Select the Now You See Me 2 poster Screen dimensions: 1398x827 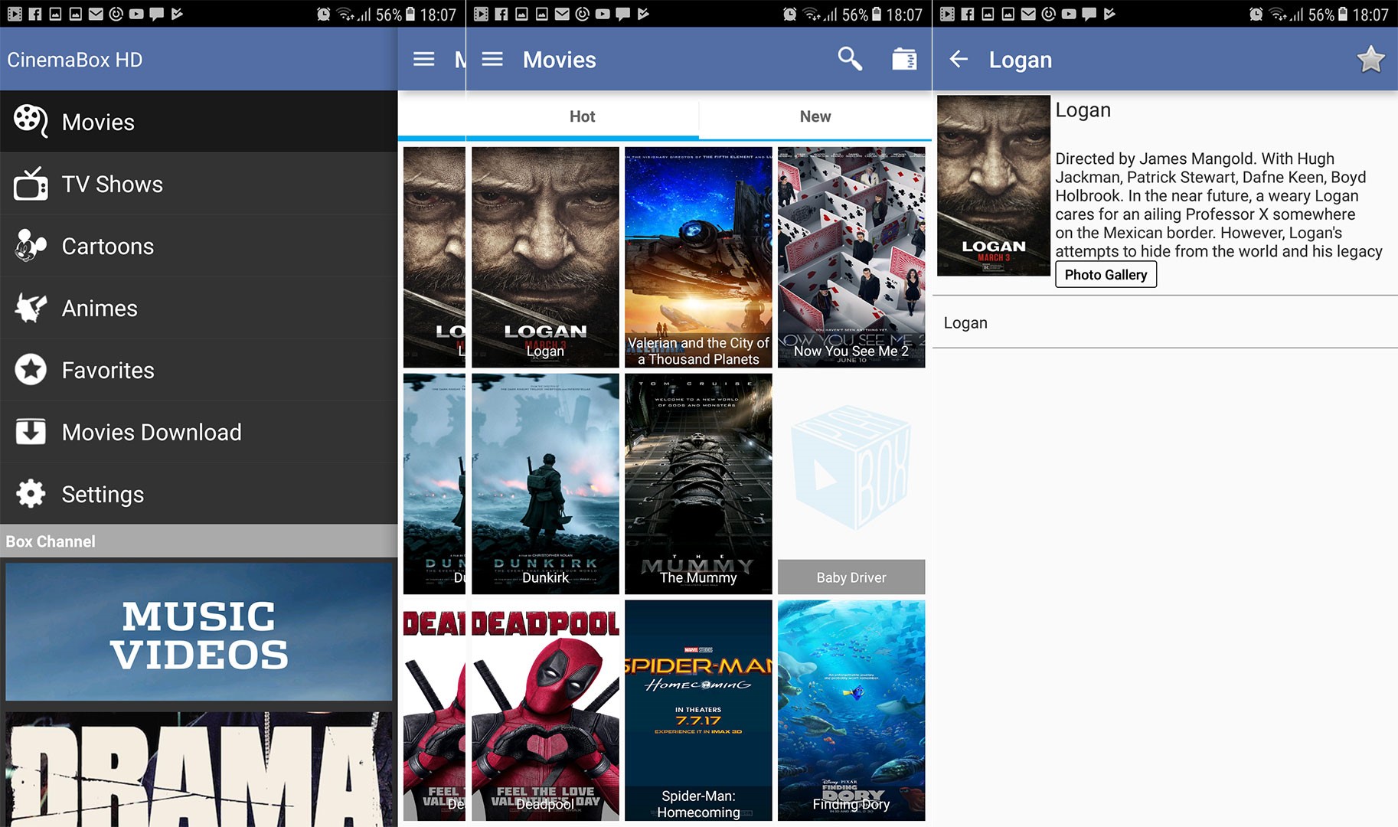tap(851, 257)
